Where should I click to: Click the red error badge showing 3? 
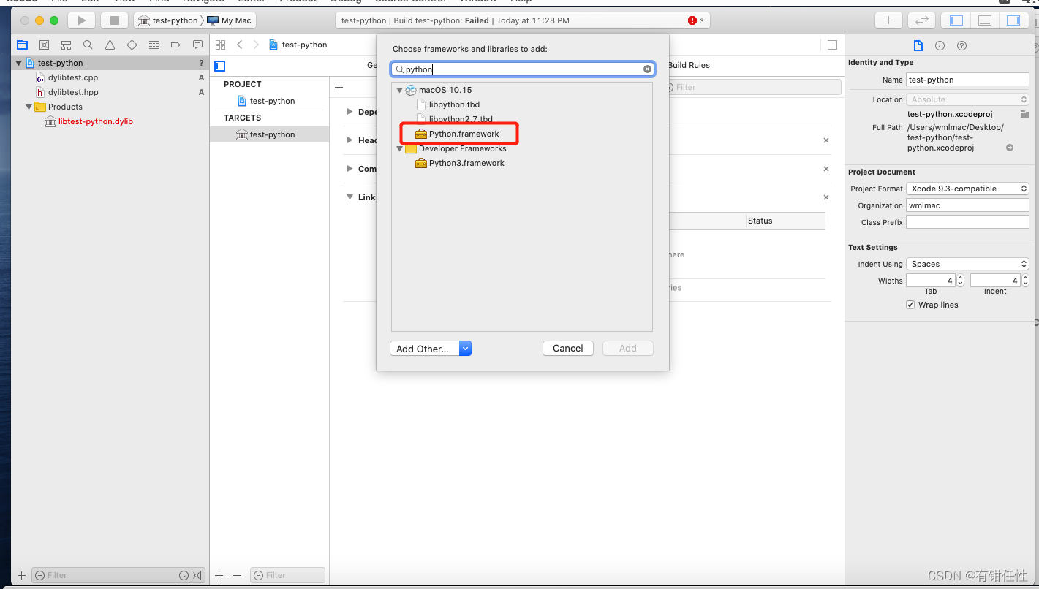696,20
